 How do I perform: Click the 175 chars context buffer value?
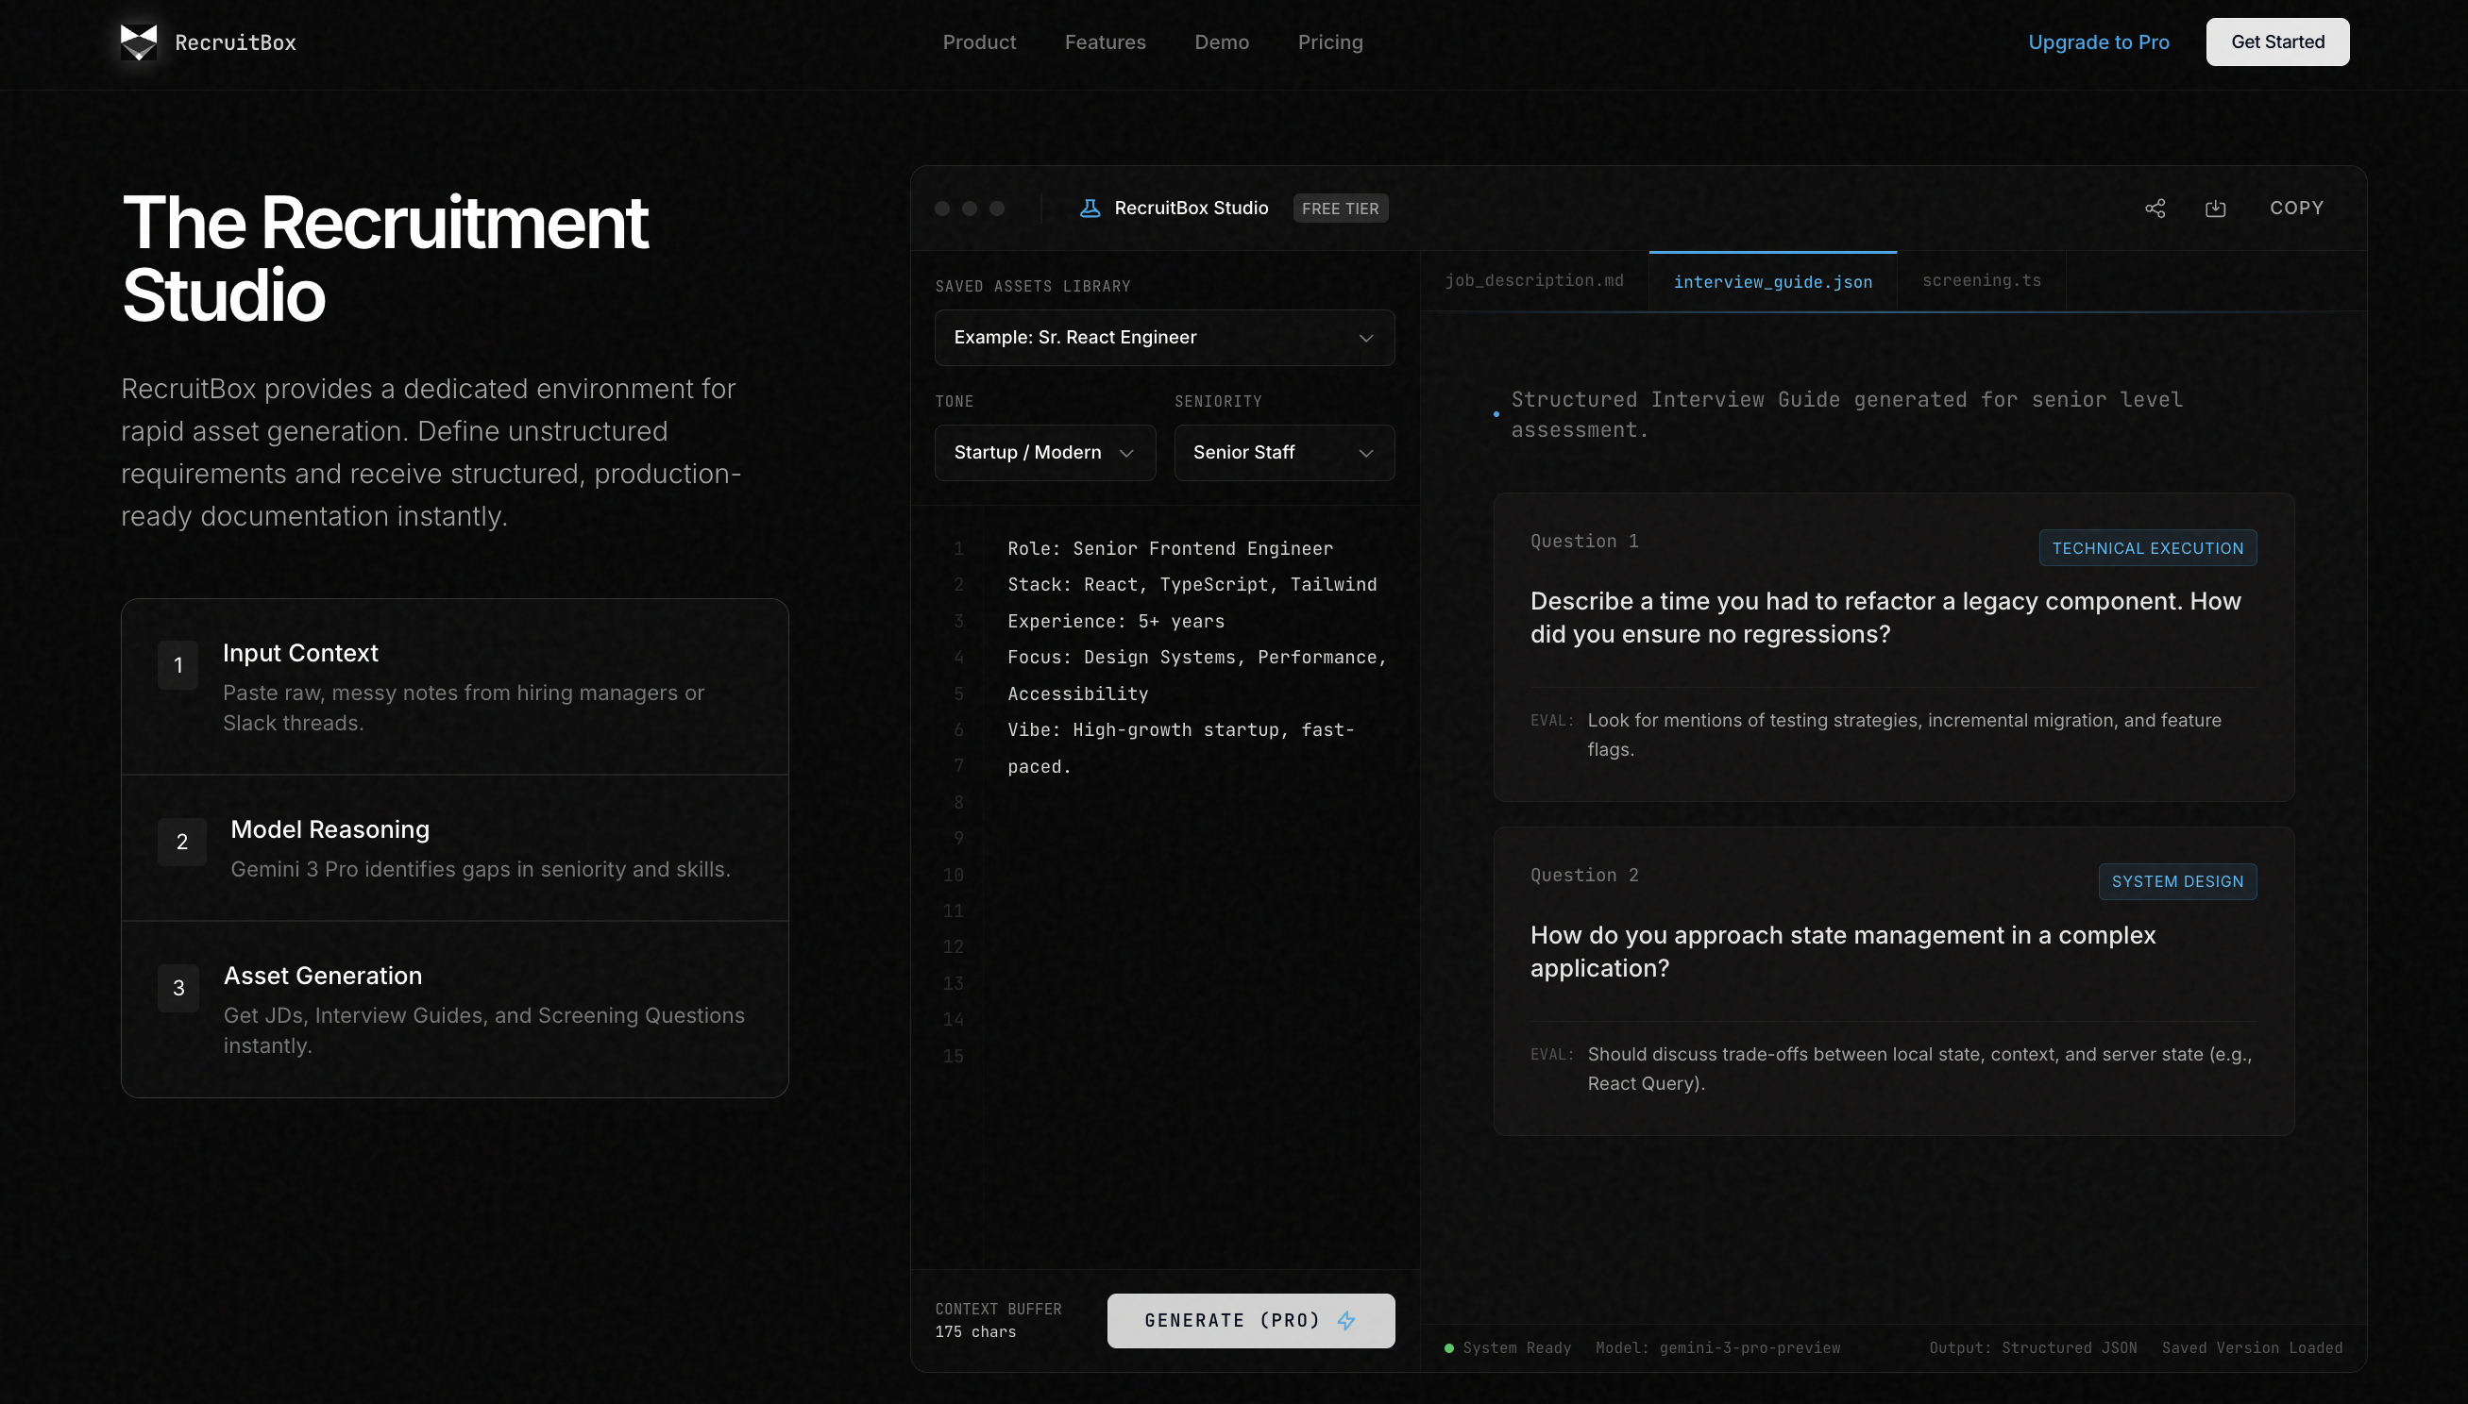pyautogui.click(x=974, y=1331)
